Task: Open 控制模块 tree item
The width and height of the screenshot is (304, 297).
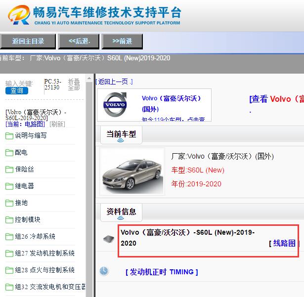Action: tap(28, 219)
